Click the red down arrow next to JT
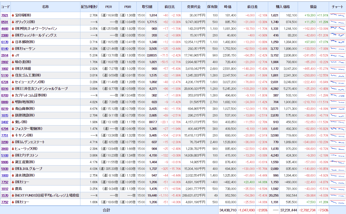 pos(13,55)
